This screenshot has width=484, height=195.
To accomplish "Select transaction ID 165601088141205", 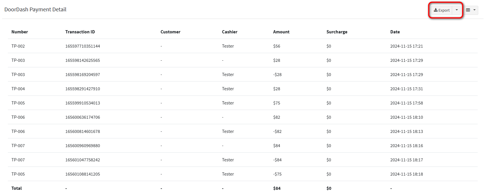I will coord(82,174).
